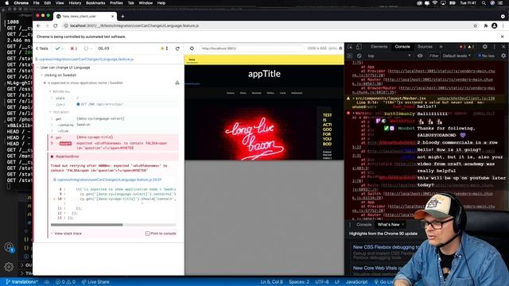The width and height of the screenshot is (509, 286).
Task: Open VS Code Manage gear icon
Action: 9,267
